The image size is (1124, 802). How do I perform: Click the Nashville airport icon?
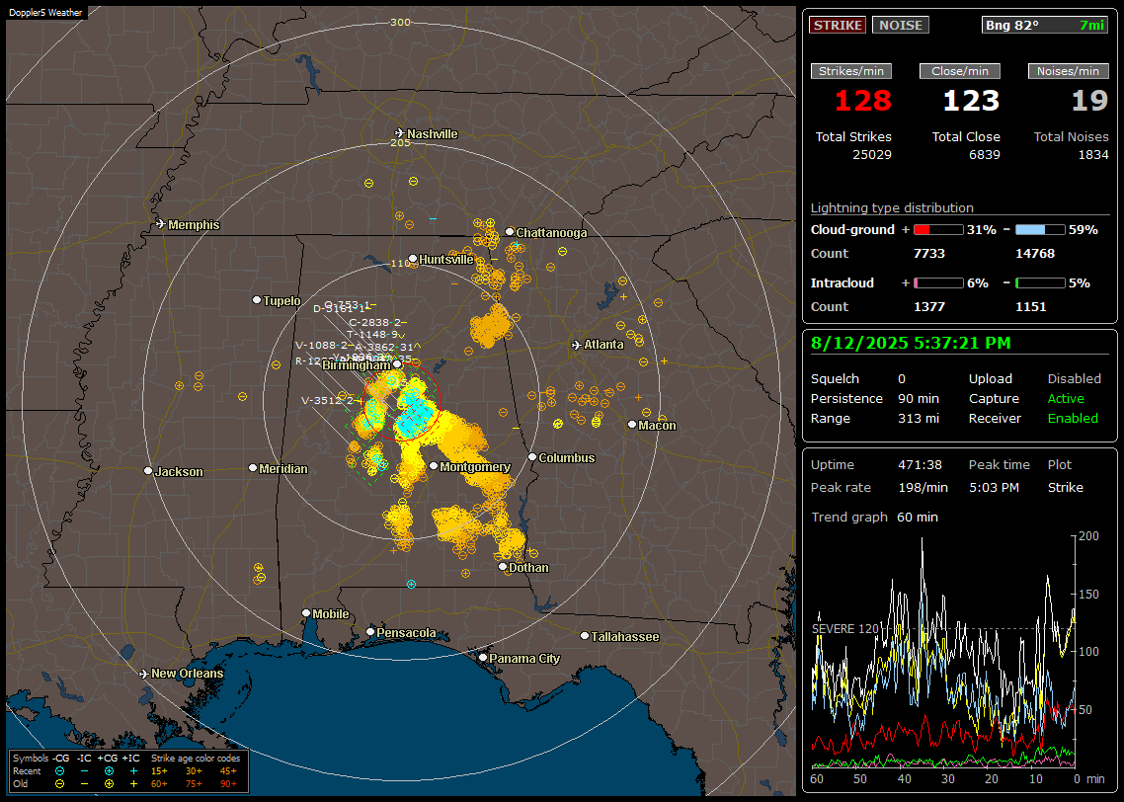[399, 133]
